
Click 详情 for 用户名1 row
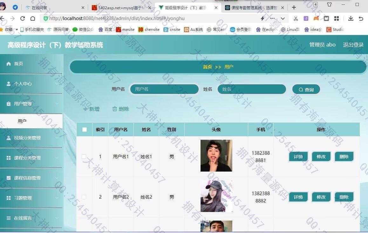[298, 157]
